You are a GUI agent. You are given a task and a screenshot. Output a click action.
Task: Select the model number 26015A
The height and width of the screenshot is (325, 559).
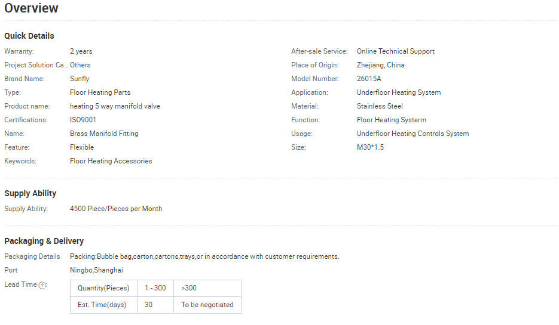click(369, 79)
